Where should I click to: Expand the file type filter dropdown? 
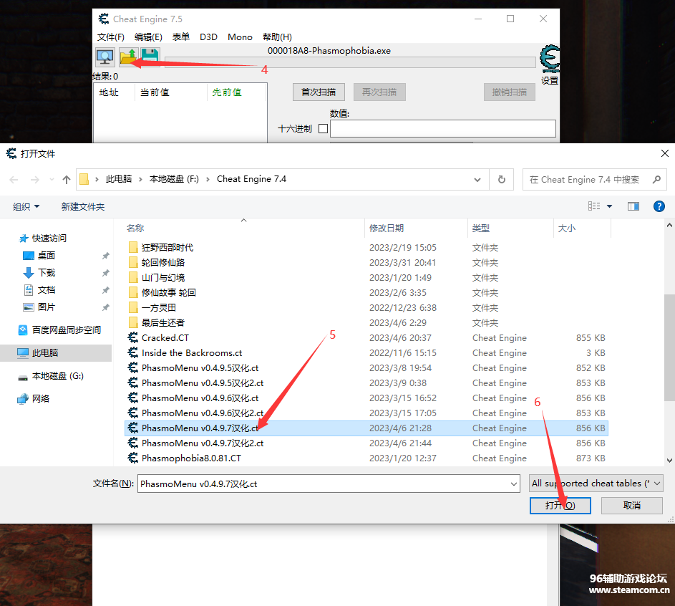pyautogui.click(x=596, y=484)
